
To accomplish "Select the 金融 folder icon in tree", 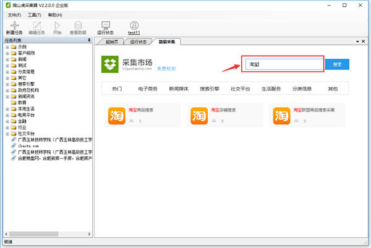I will click(x=14, y=121).
